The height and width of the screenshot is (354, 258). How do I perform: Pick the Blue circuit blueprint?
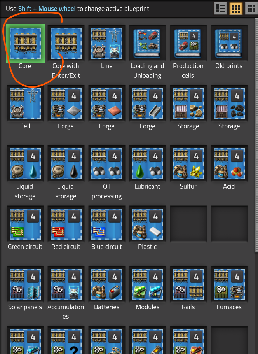tap(107, 224)
